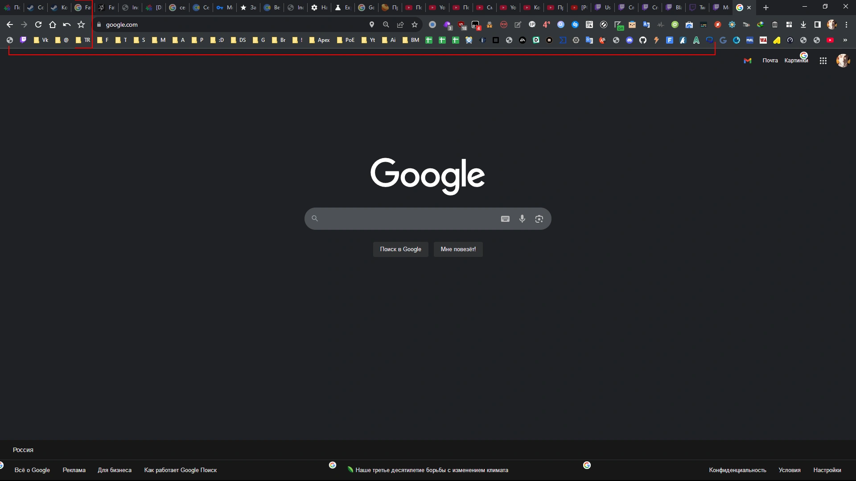
Task: Switch to the key-icon tab labeled M
Action: pos(225,8)
